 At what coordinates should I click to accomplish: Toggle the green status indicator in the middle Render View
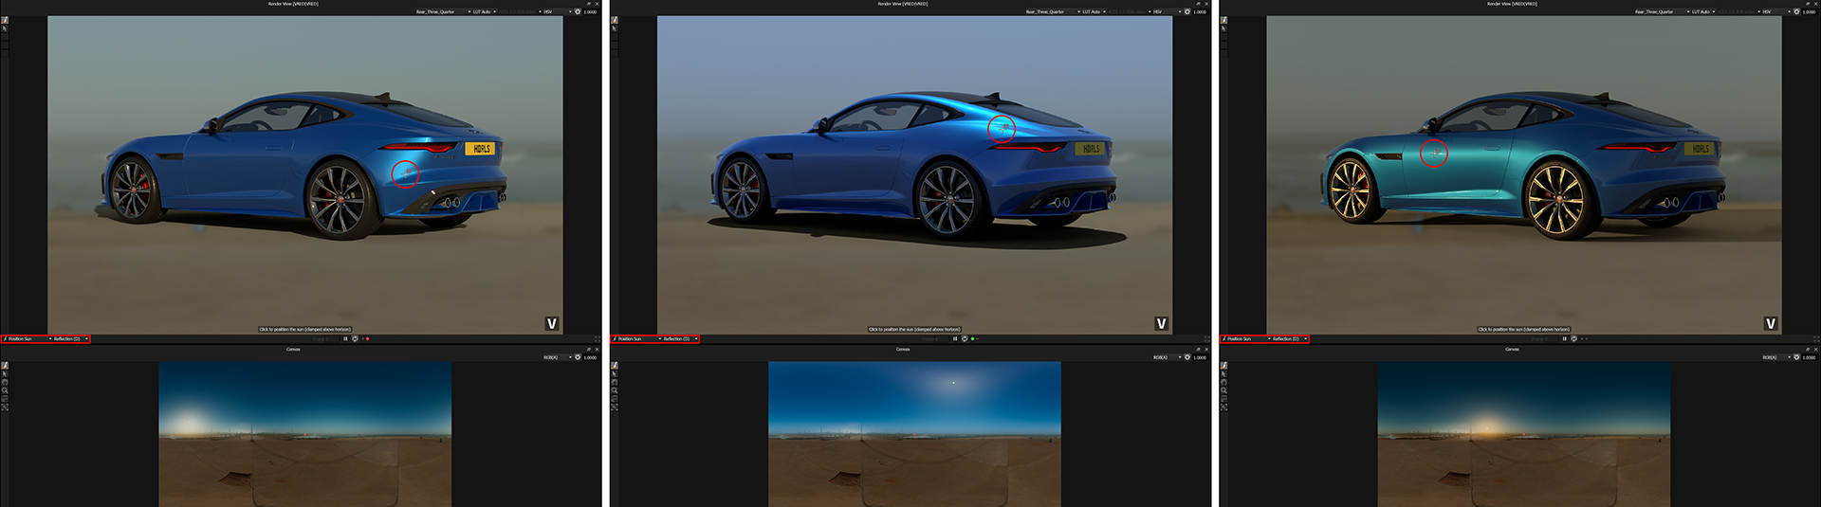973,338
